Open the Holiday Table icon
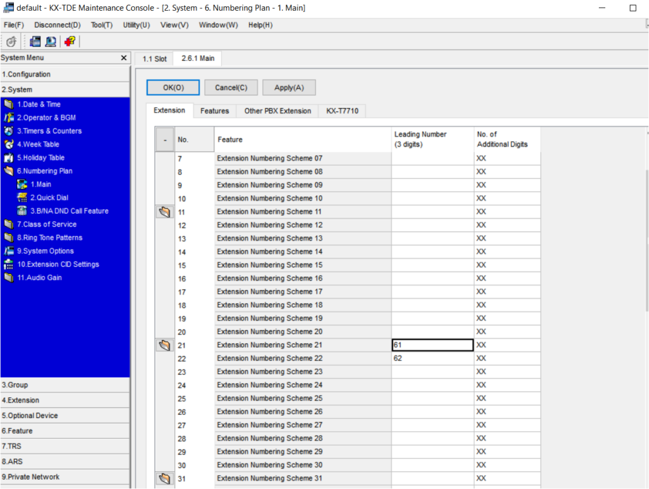Image resolution: width=649 pixels, height=489 pixels. (9, 158)
